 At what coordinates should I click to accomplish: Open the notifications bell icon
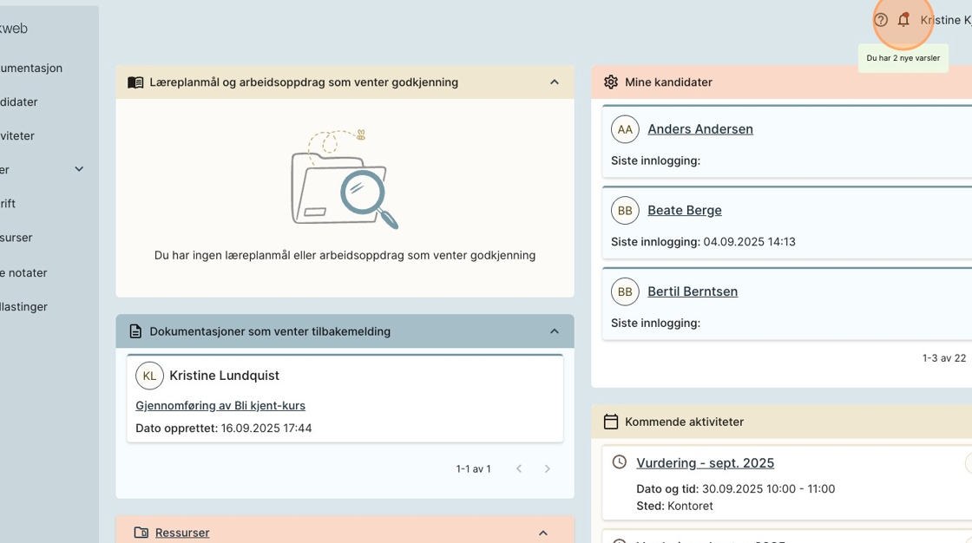903,20
